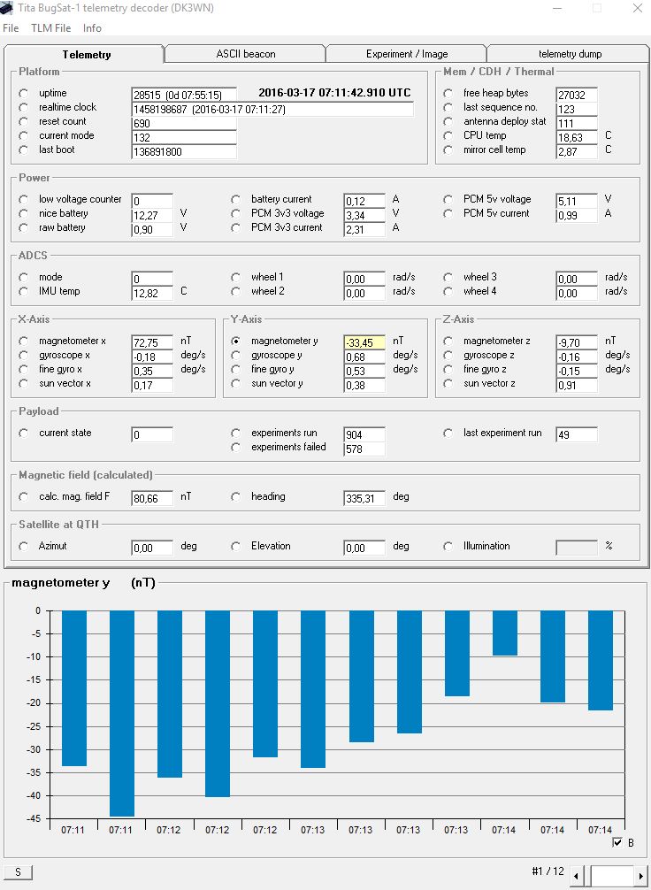651x890 pixels.
Task: Click the S button at bottom left
Action: 19,871
